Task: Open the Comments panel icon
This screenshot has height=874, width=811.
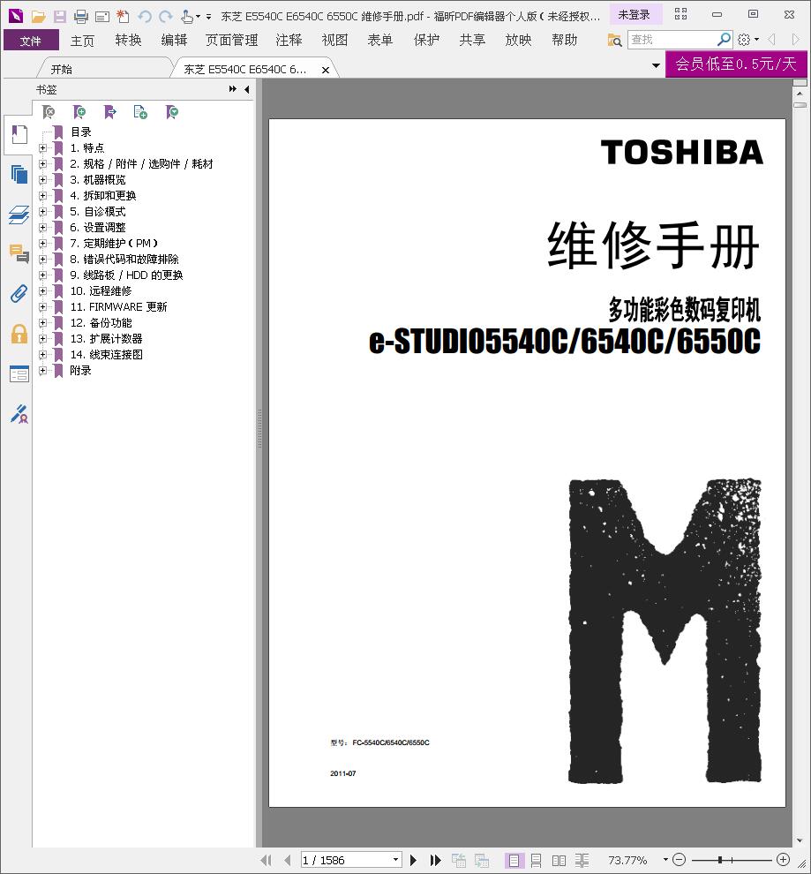Action: [x=19, y=253]
